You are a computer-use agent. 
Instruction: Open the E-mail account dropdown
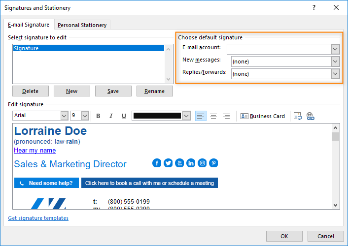click(335, 49)
